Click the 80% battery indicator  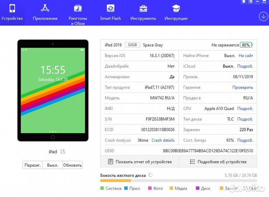pos(246,45)
